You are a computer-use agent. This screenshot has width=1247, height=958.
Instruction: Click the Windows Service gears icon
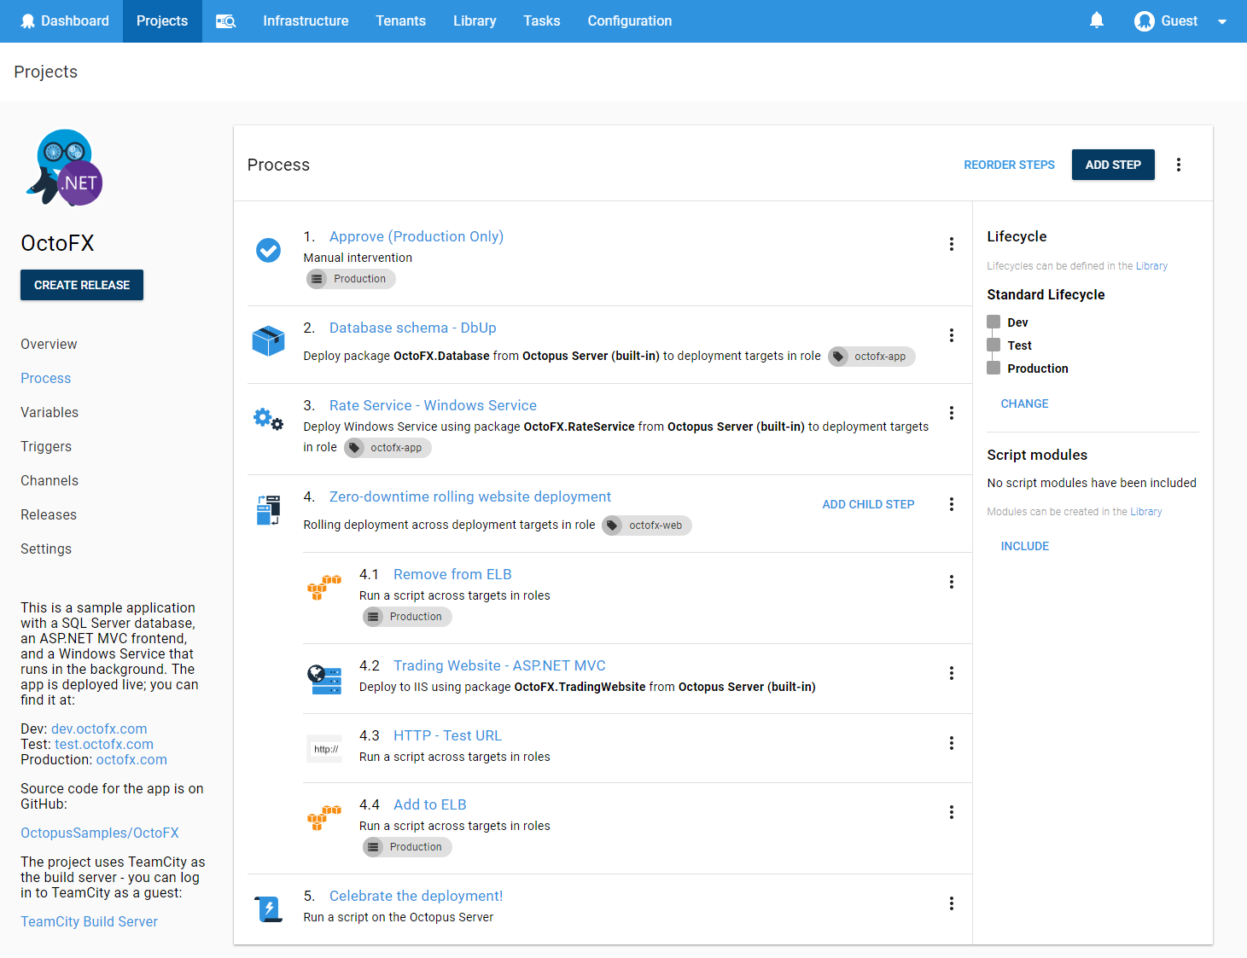click(x=268, y=419)
